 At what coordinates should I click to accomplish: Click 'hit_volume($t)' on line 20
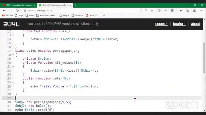coord(68,63)
